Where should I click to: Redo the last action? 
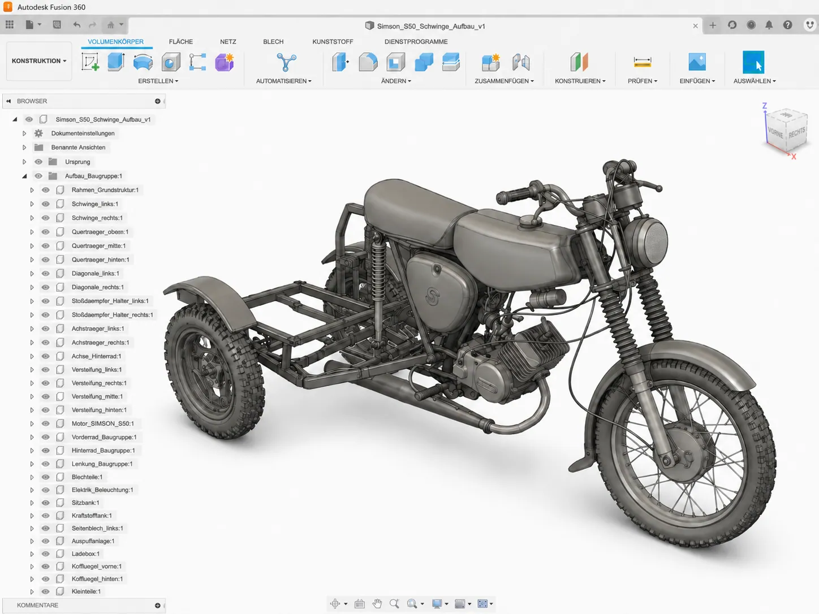tap(92, 25)
